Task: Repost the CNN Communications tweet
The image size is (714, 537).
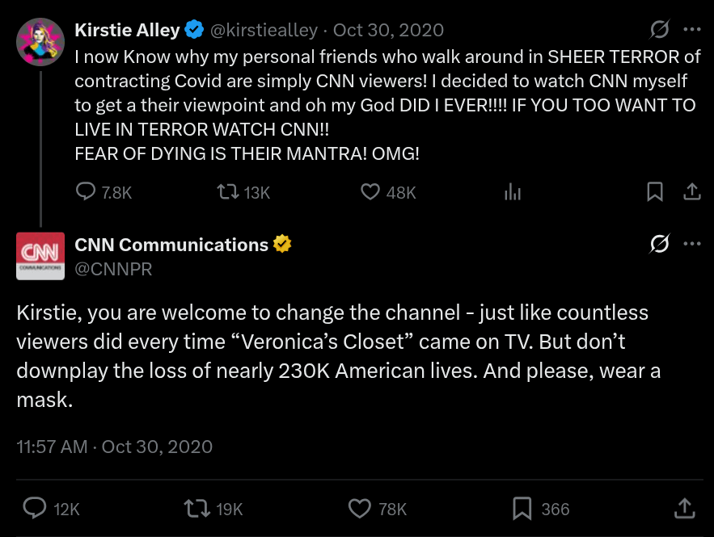Action: [x=196, y=508]
